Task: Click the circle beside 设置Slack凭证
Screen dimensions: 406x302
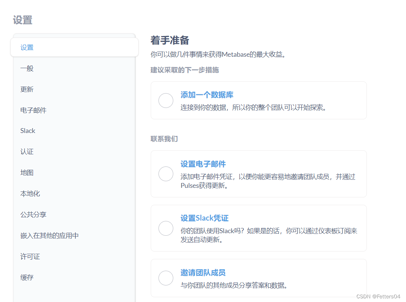Action: tap(166, 228)
